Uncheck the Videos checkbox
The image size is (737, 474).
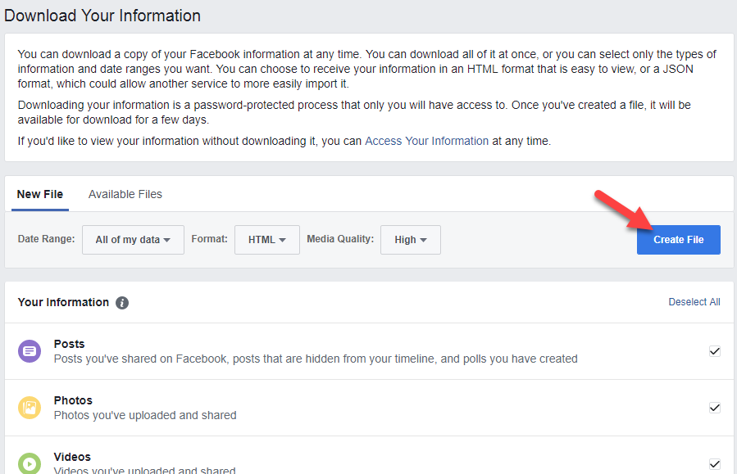pyautogui.click(x=714, y=463)
